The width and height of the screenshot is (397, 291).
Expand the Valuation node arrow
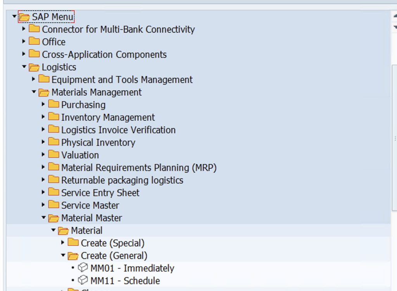[43, 154]
